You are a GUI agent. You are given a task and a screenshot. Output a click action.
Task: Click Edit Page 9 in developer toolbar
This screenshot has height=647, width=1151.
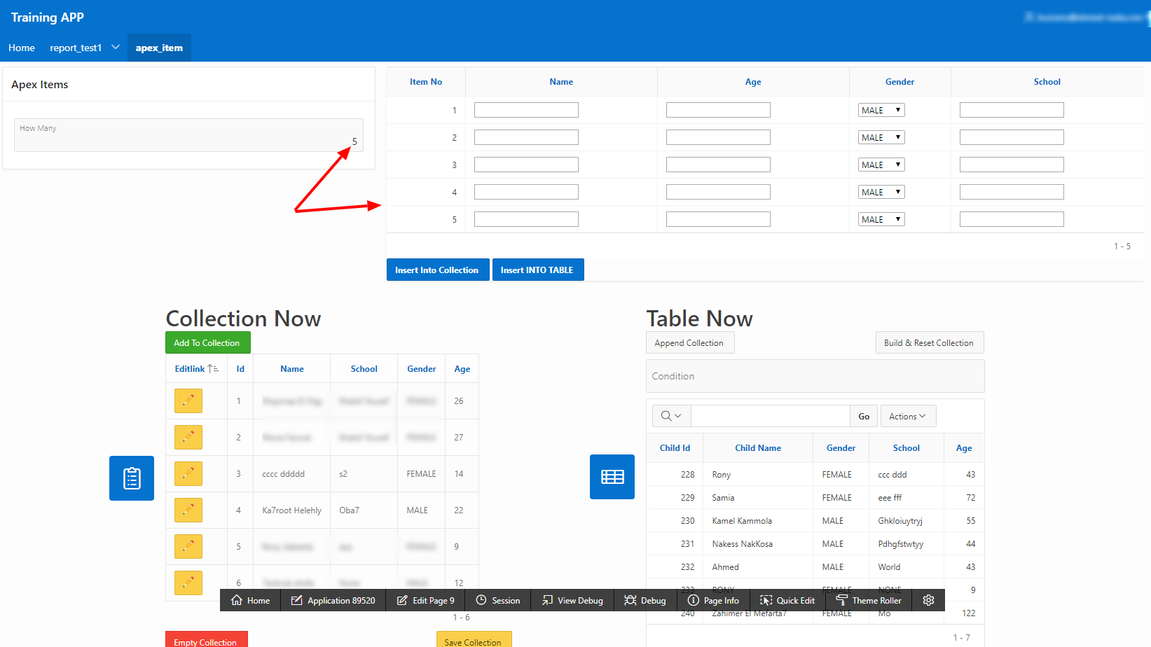[x=425, y=600]
